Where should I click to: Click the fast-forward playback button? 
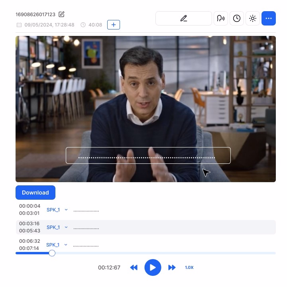point(172,267)
